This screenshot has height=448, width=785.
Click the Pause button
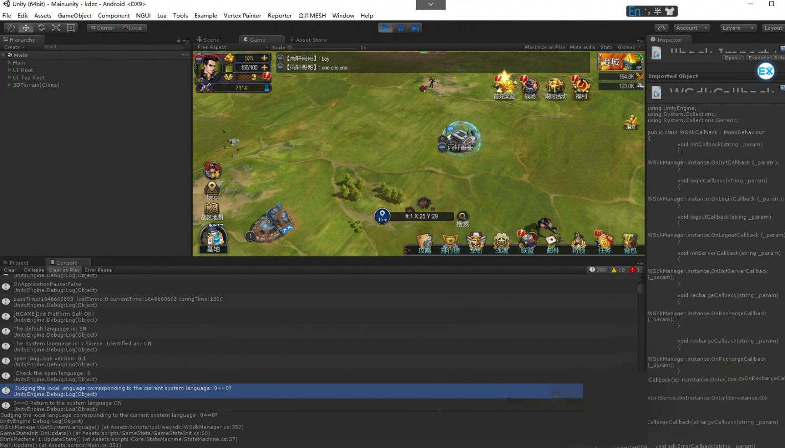[x=401, y=28]
